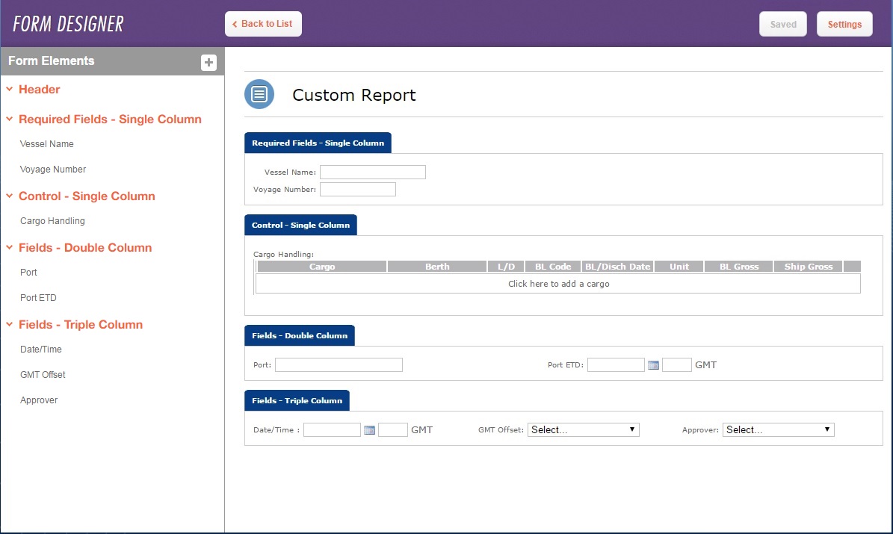Open the calendar picker next to Date/Time

(x=368, y=429)
